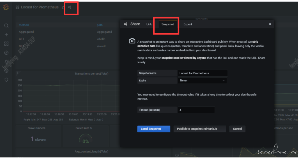Screen dimensions: 299x158
Task: Click the Transations per sec(Total) panel title
Action: (x=91, y=74)
